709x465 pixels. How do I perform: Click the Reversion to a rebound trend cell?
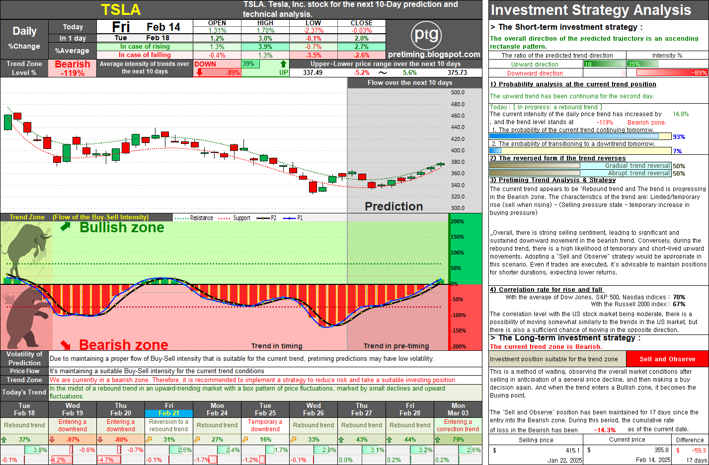pyautogui.click(x=169, y=425)
